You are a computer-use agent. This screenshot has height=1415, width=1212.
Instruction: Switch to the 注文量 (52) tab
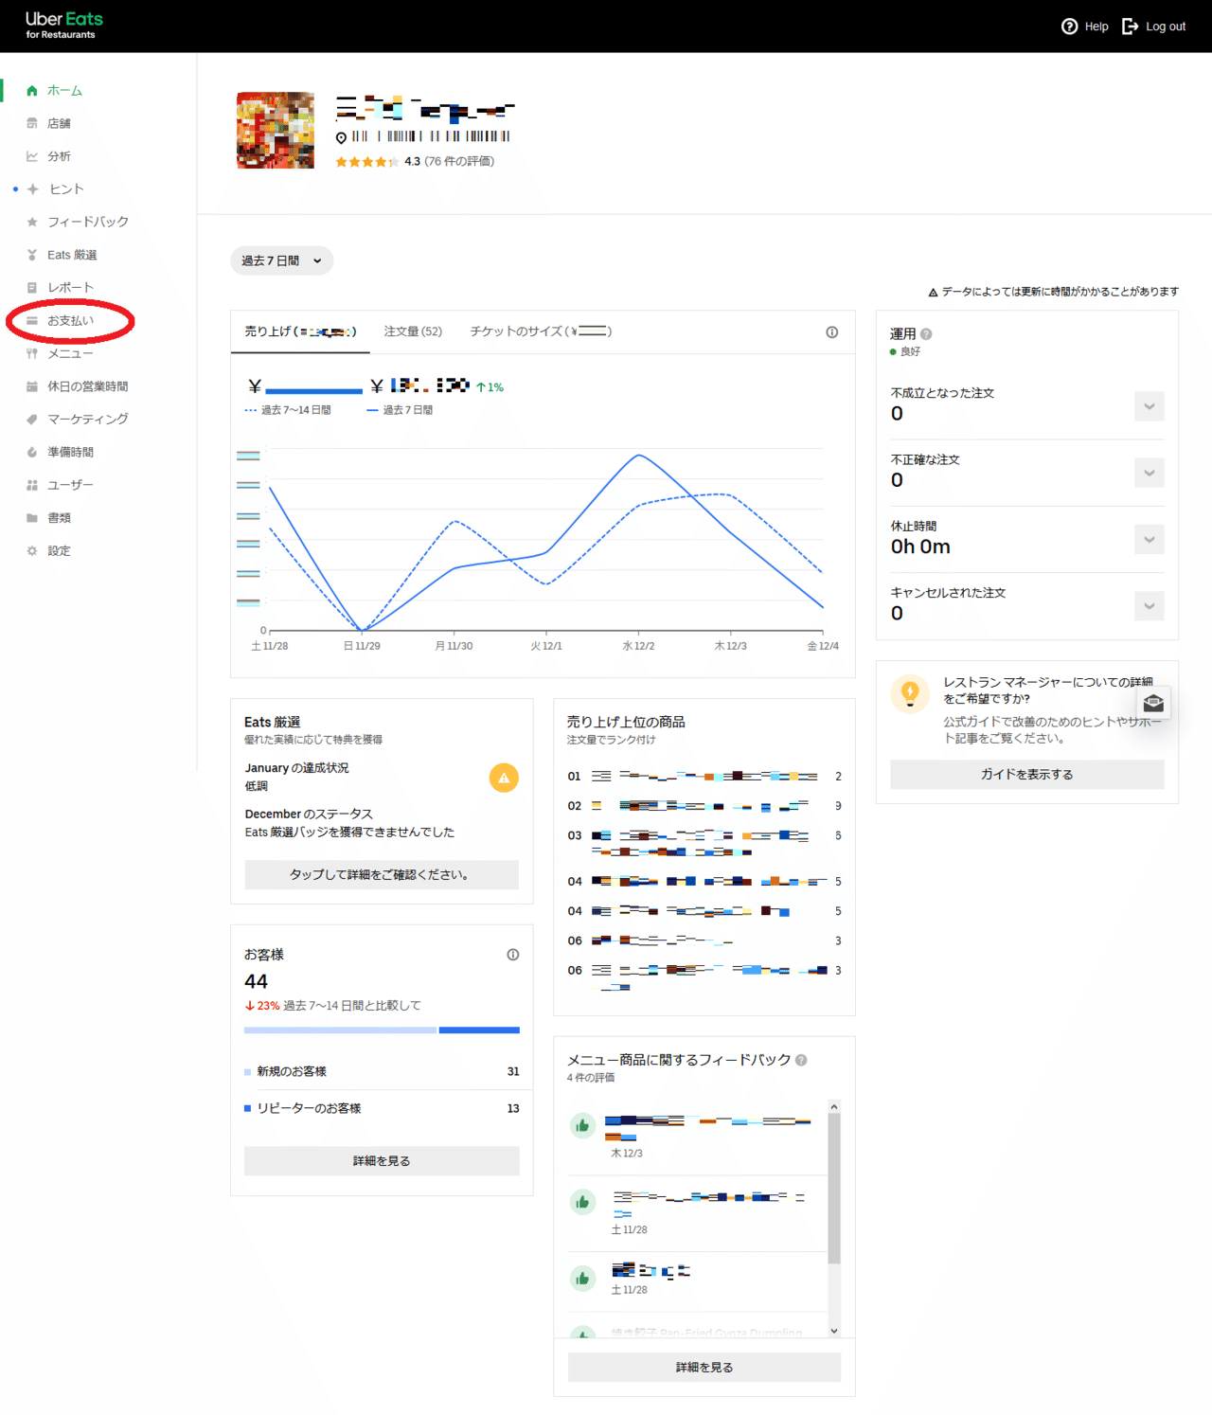pyautogui.click(x=413, y=331)
